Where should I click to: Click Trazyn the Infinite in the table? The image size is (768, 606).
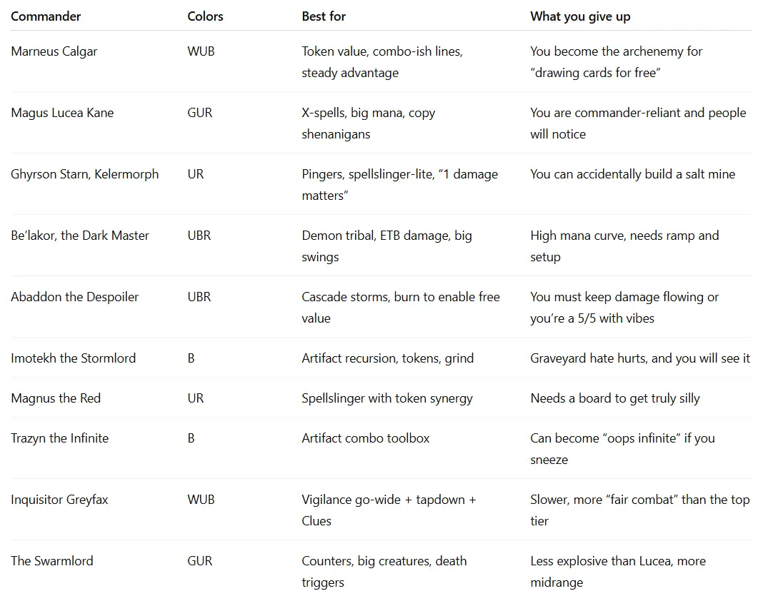[60, 438]
